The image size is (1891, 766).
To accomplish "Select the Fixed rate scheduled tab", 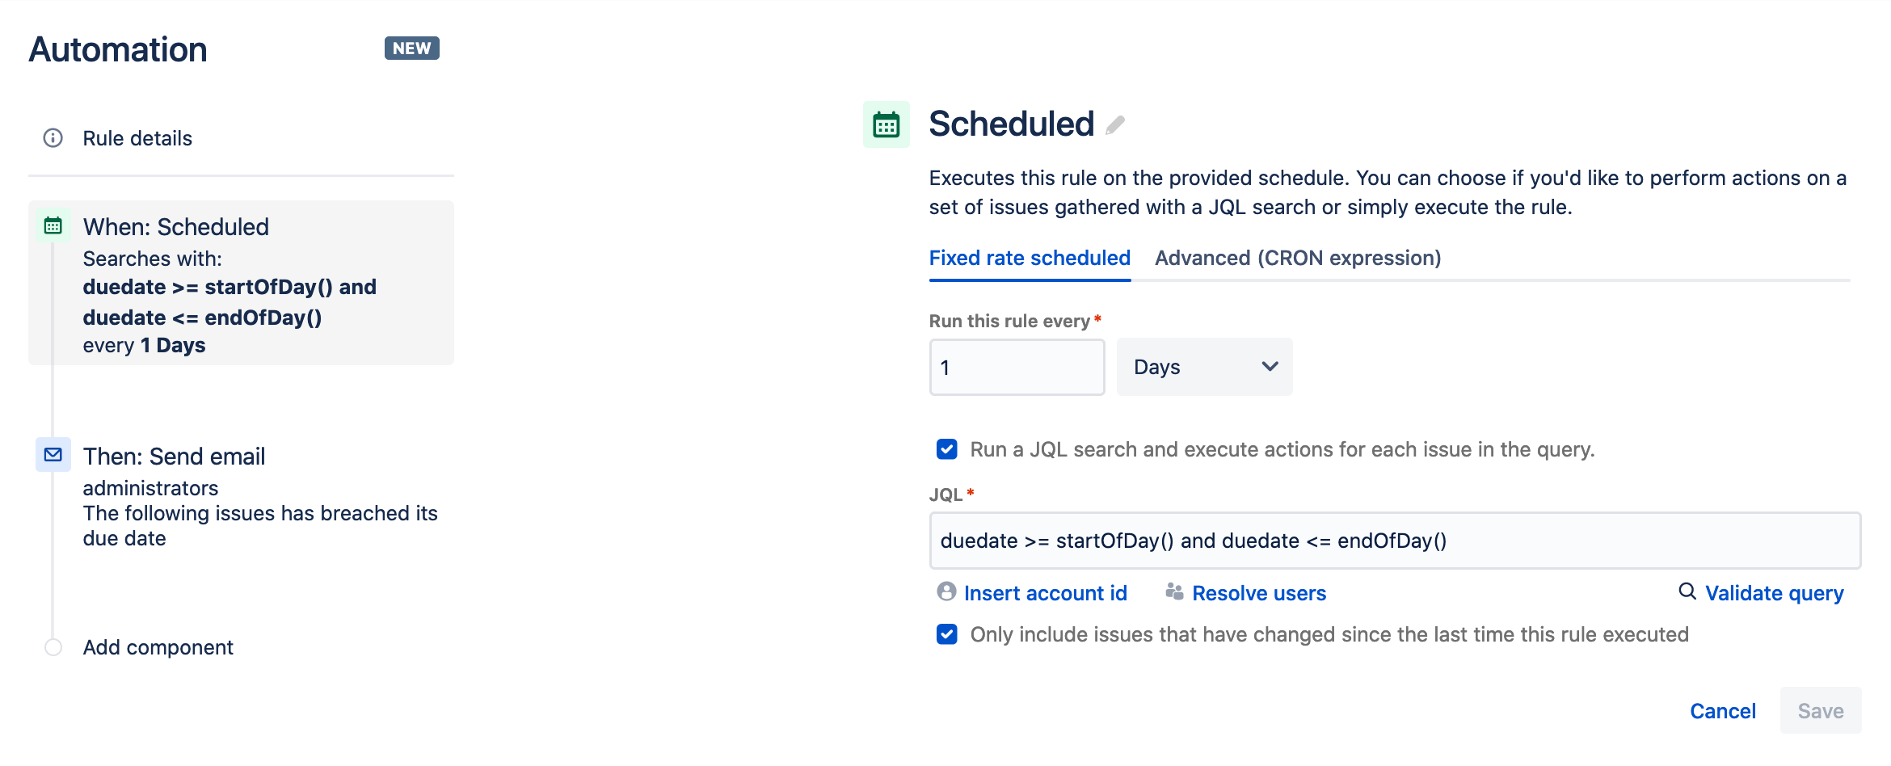I will [x=1029, y=258].
